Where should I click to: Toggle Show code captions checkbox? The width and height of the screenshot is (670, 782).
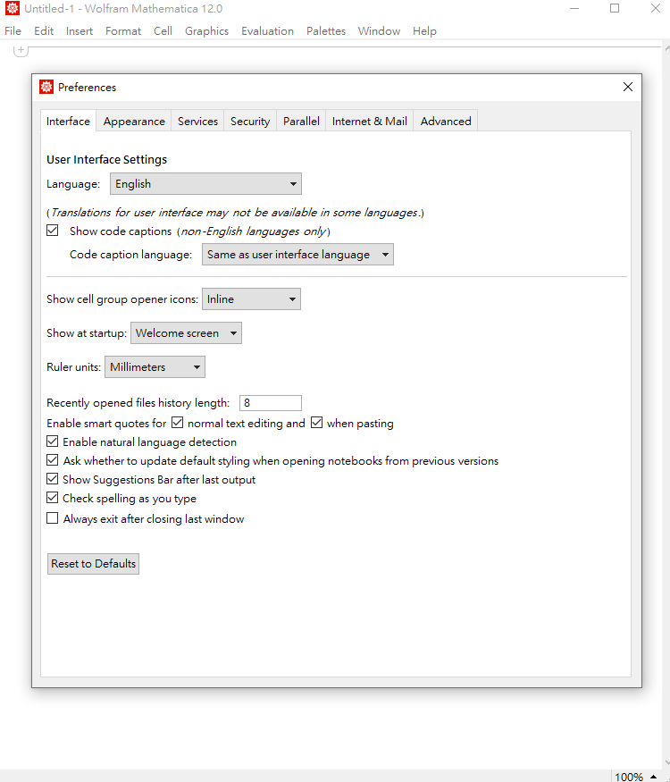point(53,231)
